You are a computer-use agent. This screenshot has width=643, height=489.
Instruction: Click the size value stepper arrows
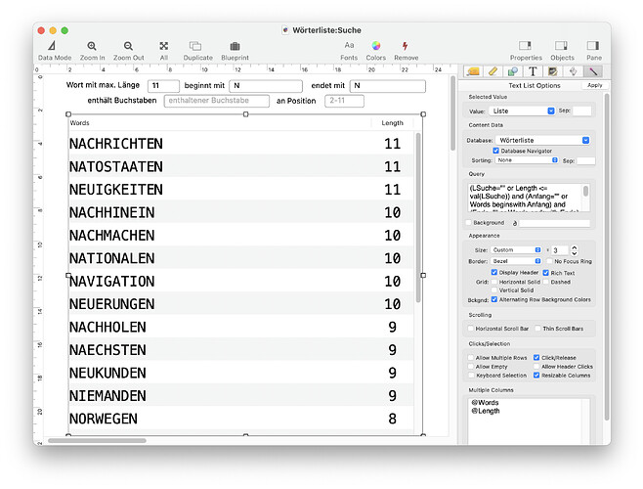(x=575, y=250)
